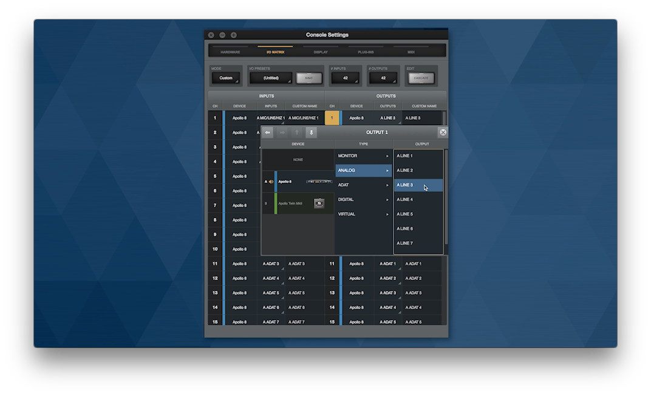The height and width of the screenshot is (396, 651).
Task: Click the speaker icon beside Apollo 8
Action: pyautogui.click(x=271, y=182)
